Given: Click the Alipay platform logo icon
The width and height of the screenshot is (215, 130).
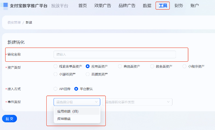Looking at the screenshot, I should click(5, 6).
